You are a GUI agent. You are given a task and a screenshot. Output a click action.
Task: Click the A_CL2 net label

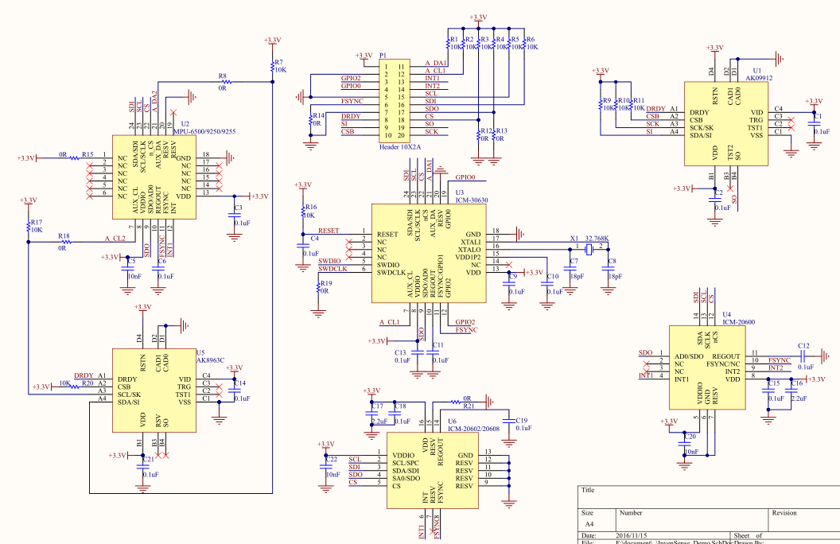115,239
